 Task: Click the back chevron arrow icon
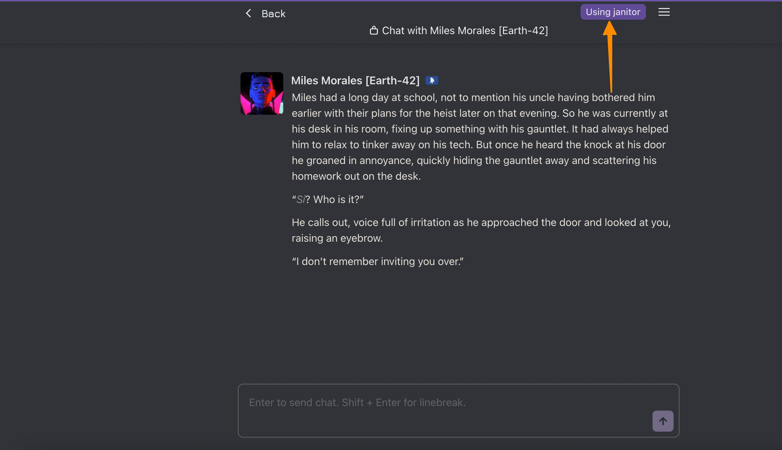(248, 13)
